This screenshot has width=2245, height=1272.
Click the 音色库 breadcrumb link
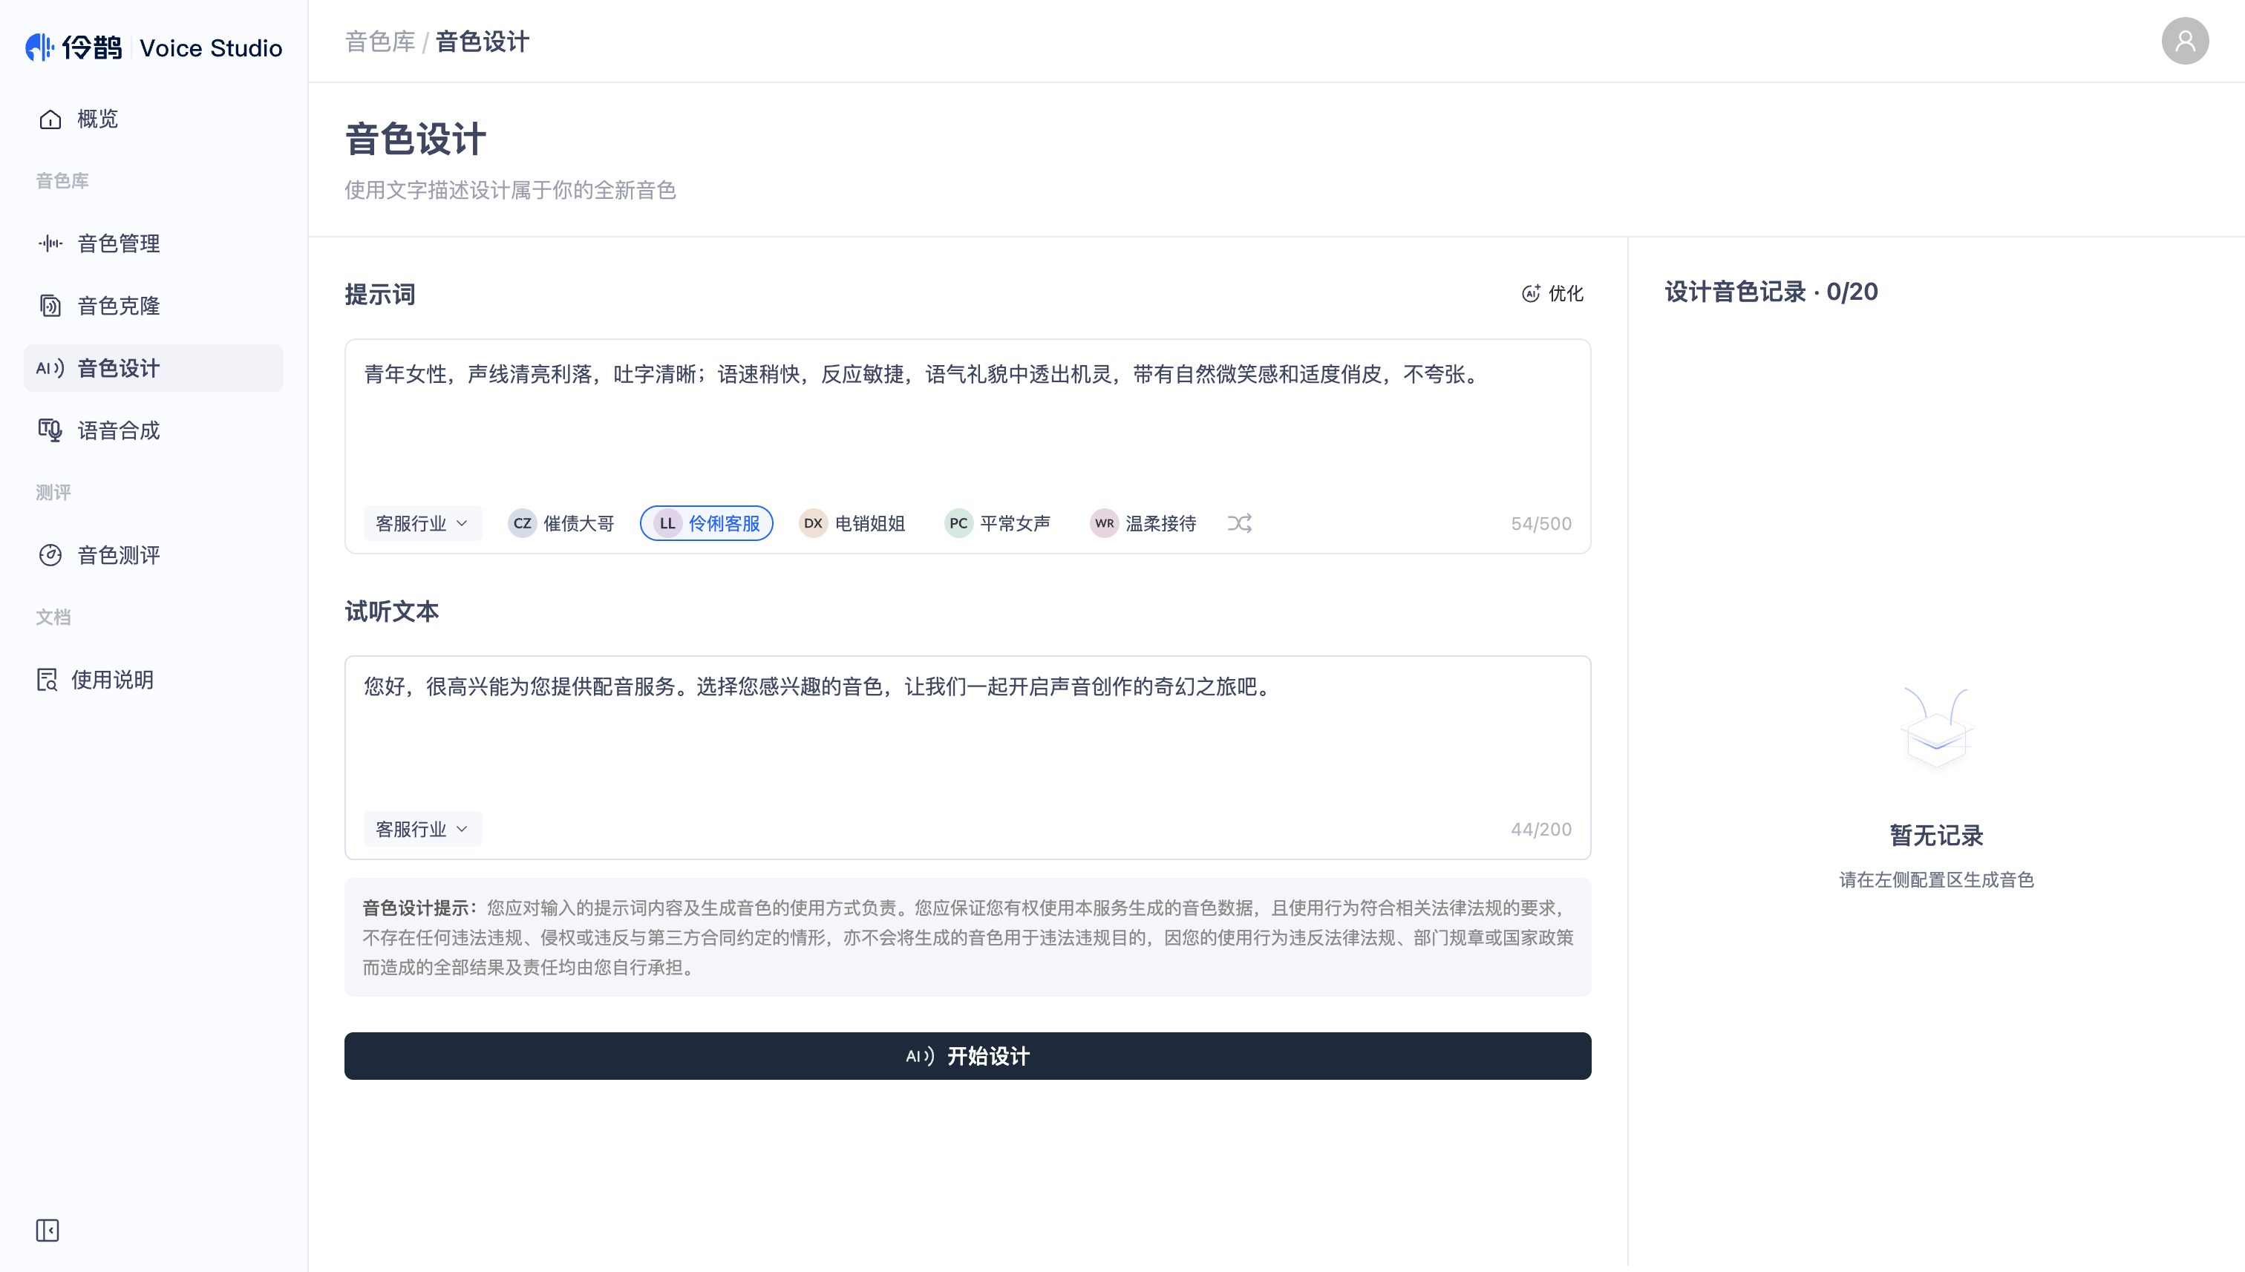pyautogui.click(x=379, y=41)
